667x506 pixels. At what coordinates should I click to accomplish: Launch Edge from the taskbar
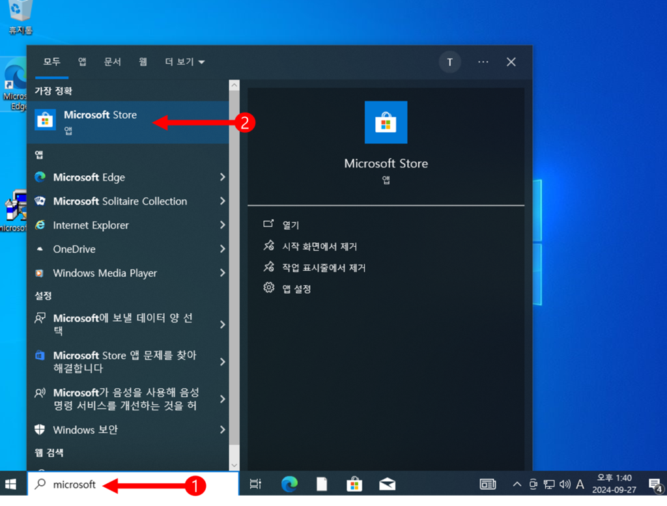coord(289,484)
